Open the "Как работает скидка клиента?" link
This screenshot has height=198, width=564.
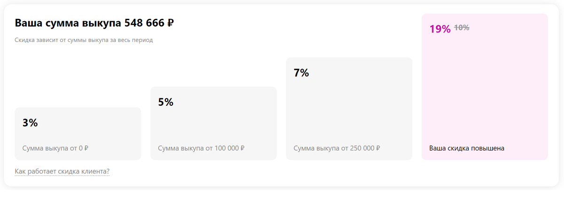62,171
